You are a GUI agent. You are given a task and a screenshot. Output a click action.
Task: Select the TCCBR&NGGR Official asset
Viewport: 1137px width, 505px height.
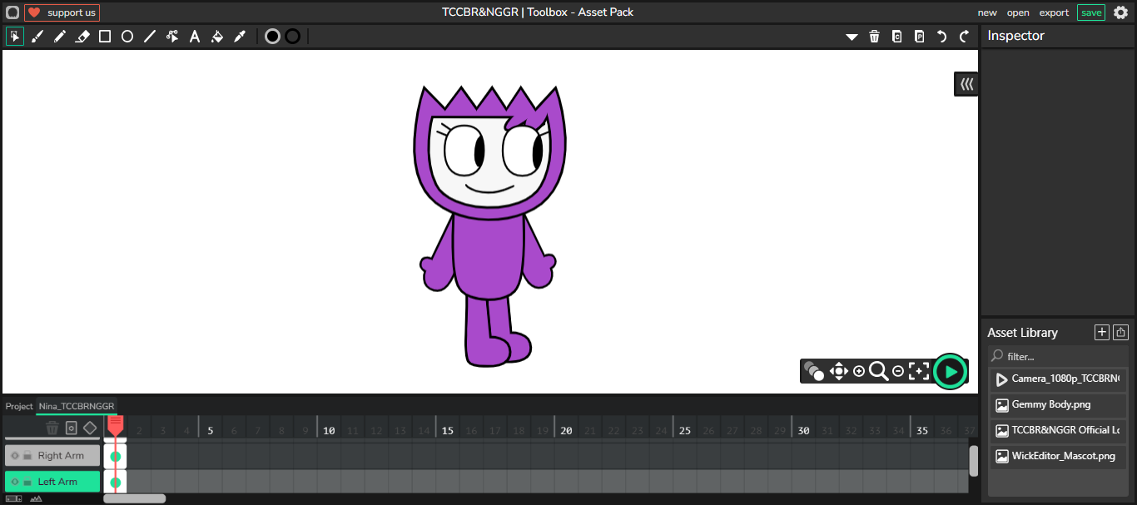pos(1058,431)
